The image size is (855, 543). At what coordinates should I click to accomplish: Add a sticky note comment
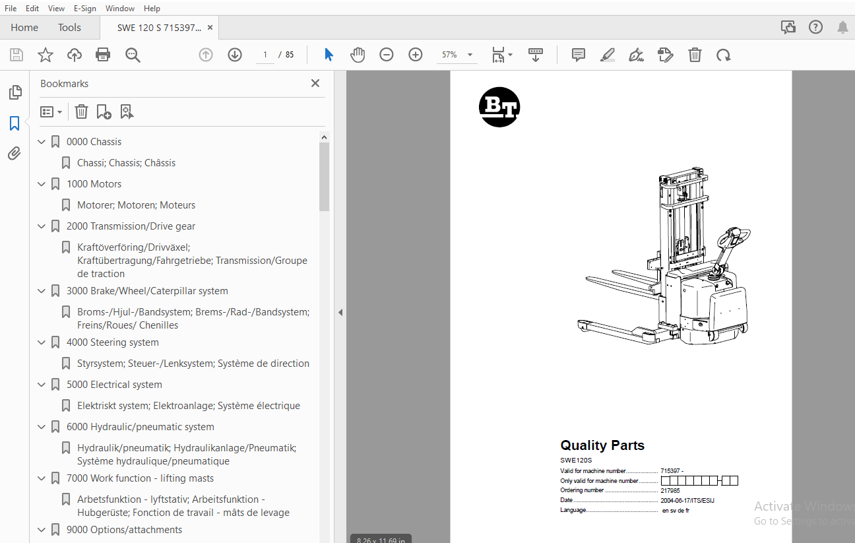tap(579, 55)
